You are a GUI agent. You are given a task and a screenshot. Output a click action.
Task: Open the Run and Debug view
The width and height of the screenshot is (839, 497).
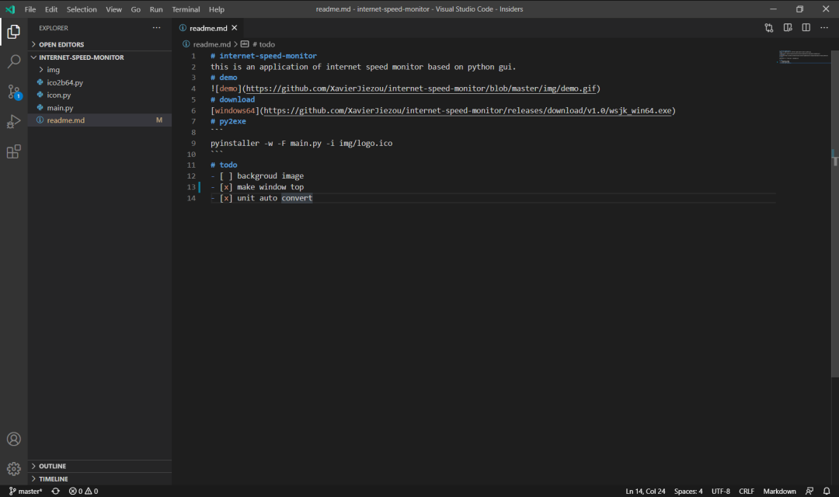[14, 122]
